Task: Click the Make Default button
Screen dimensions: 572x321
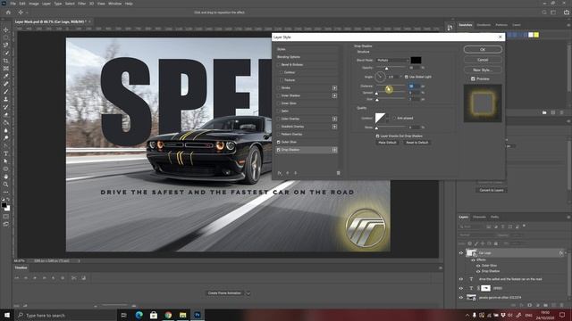Action: click(387, 143)
